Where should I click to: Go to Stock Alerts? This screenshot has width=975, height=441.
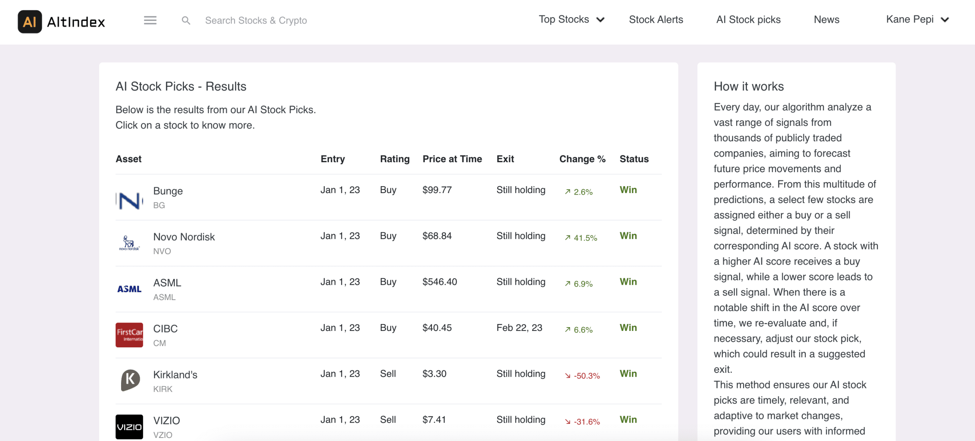tap(656, 19)
